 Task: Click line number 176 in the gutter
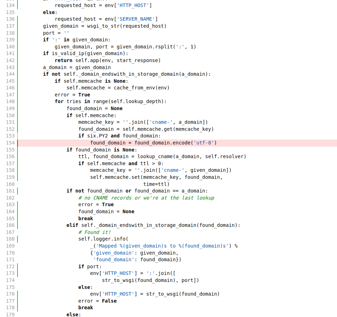tap(10, 294)
